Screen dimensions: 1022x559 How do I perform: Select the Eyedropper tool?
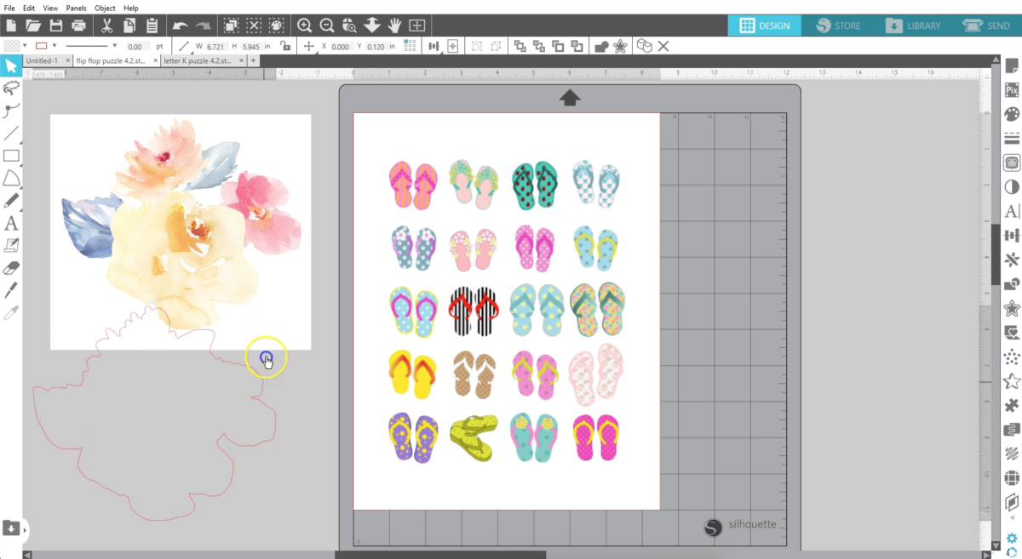(x=11, y=313)
